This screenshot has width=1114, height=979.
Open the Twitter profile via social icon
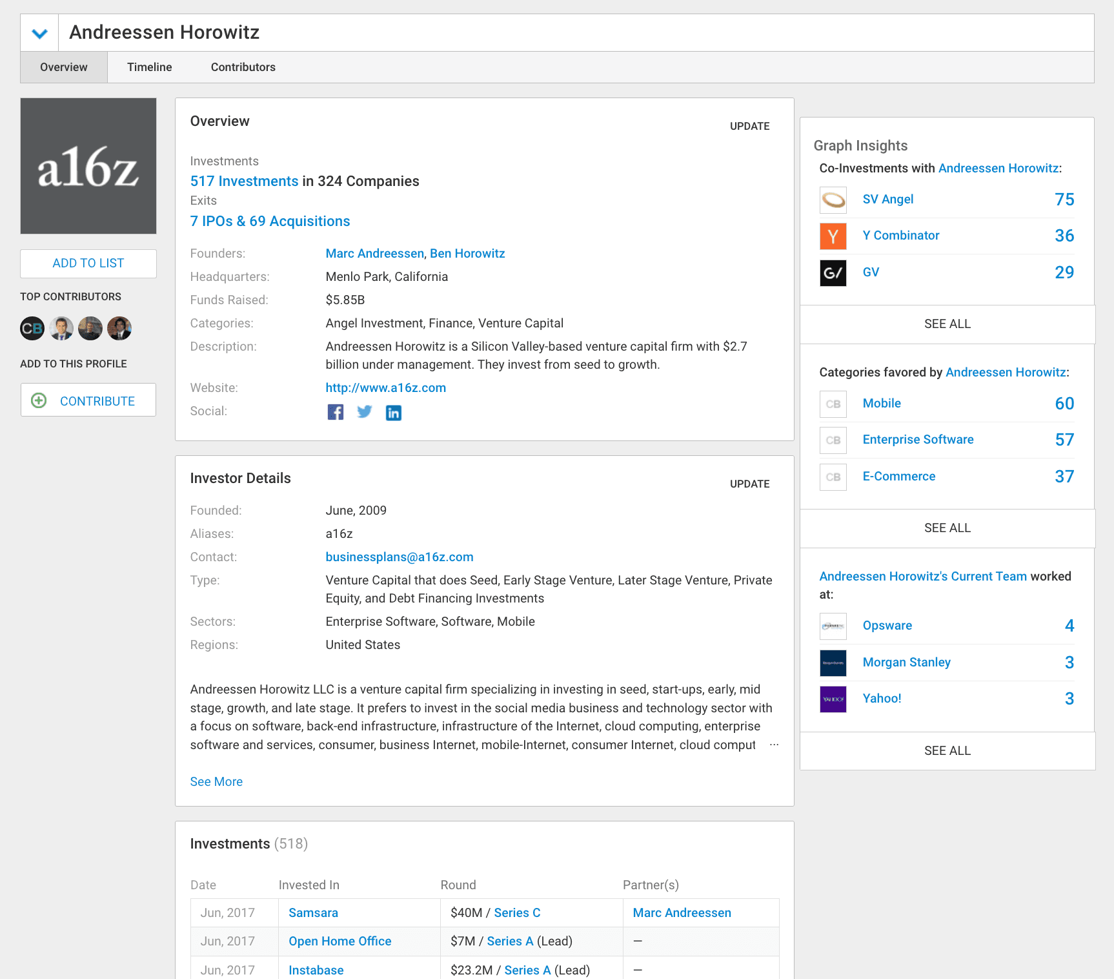365,411
